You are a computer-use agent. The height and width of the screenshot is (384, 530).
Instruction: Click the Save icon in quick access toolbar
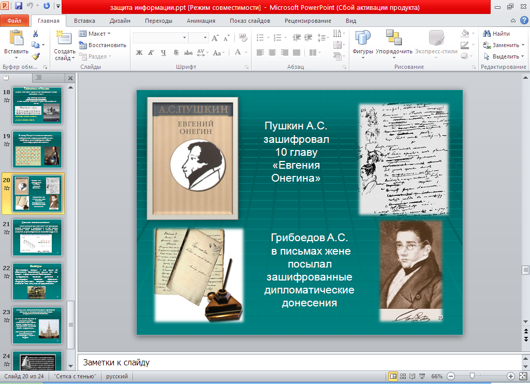(19, 6)
